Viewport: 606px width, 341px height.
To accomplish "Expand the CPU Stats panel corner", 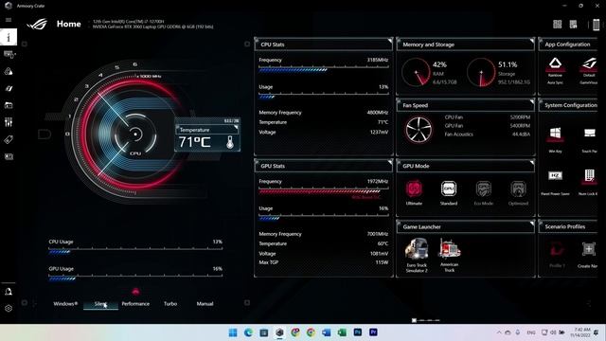I will pyautogui.click(x=389, y=41).
